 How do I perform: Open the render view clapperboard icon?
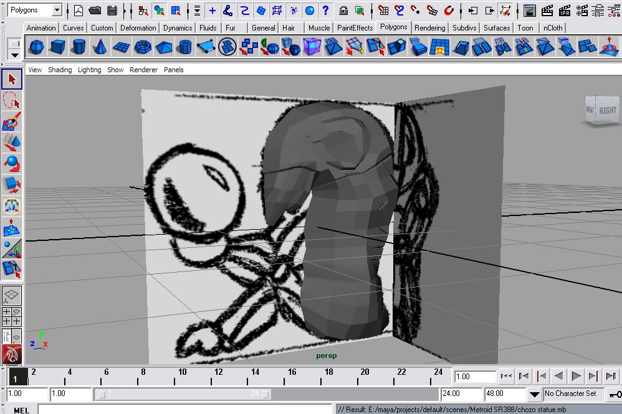click(x=529, y=11)
